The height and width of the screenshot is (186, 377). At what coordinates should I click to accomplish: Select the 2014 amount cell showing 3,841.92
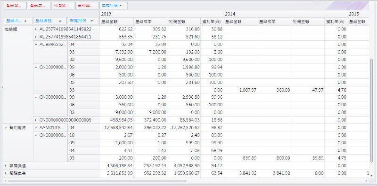tap(240, 173)
